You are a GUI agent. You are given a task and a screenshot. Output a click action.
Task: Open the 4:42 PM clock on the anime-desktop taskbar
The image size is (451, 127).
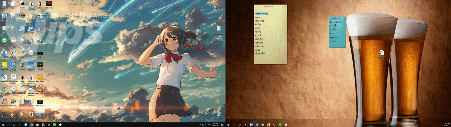coord(215,124)
